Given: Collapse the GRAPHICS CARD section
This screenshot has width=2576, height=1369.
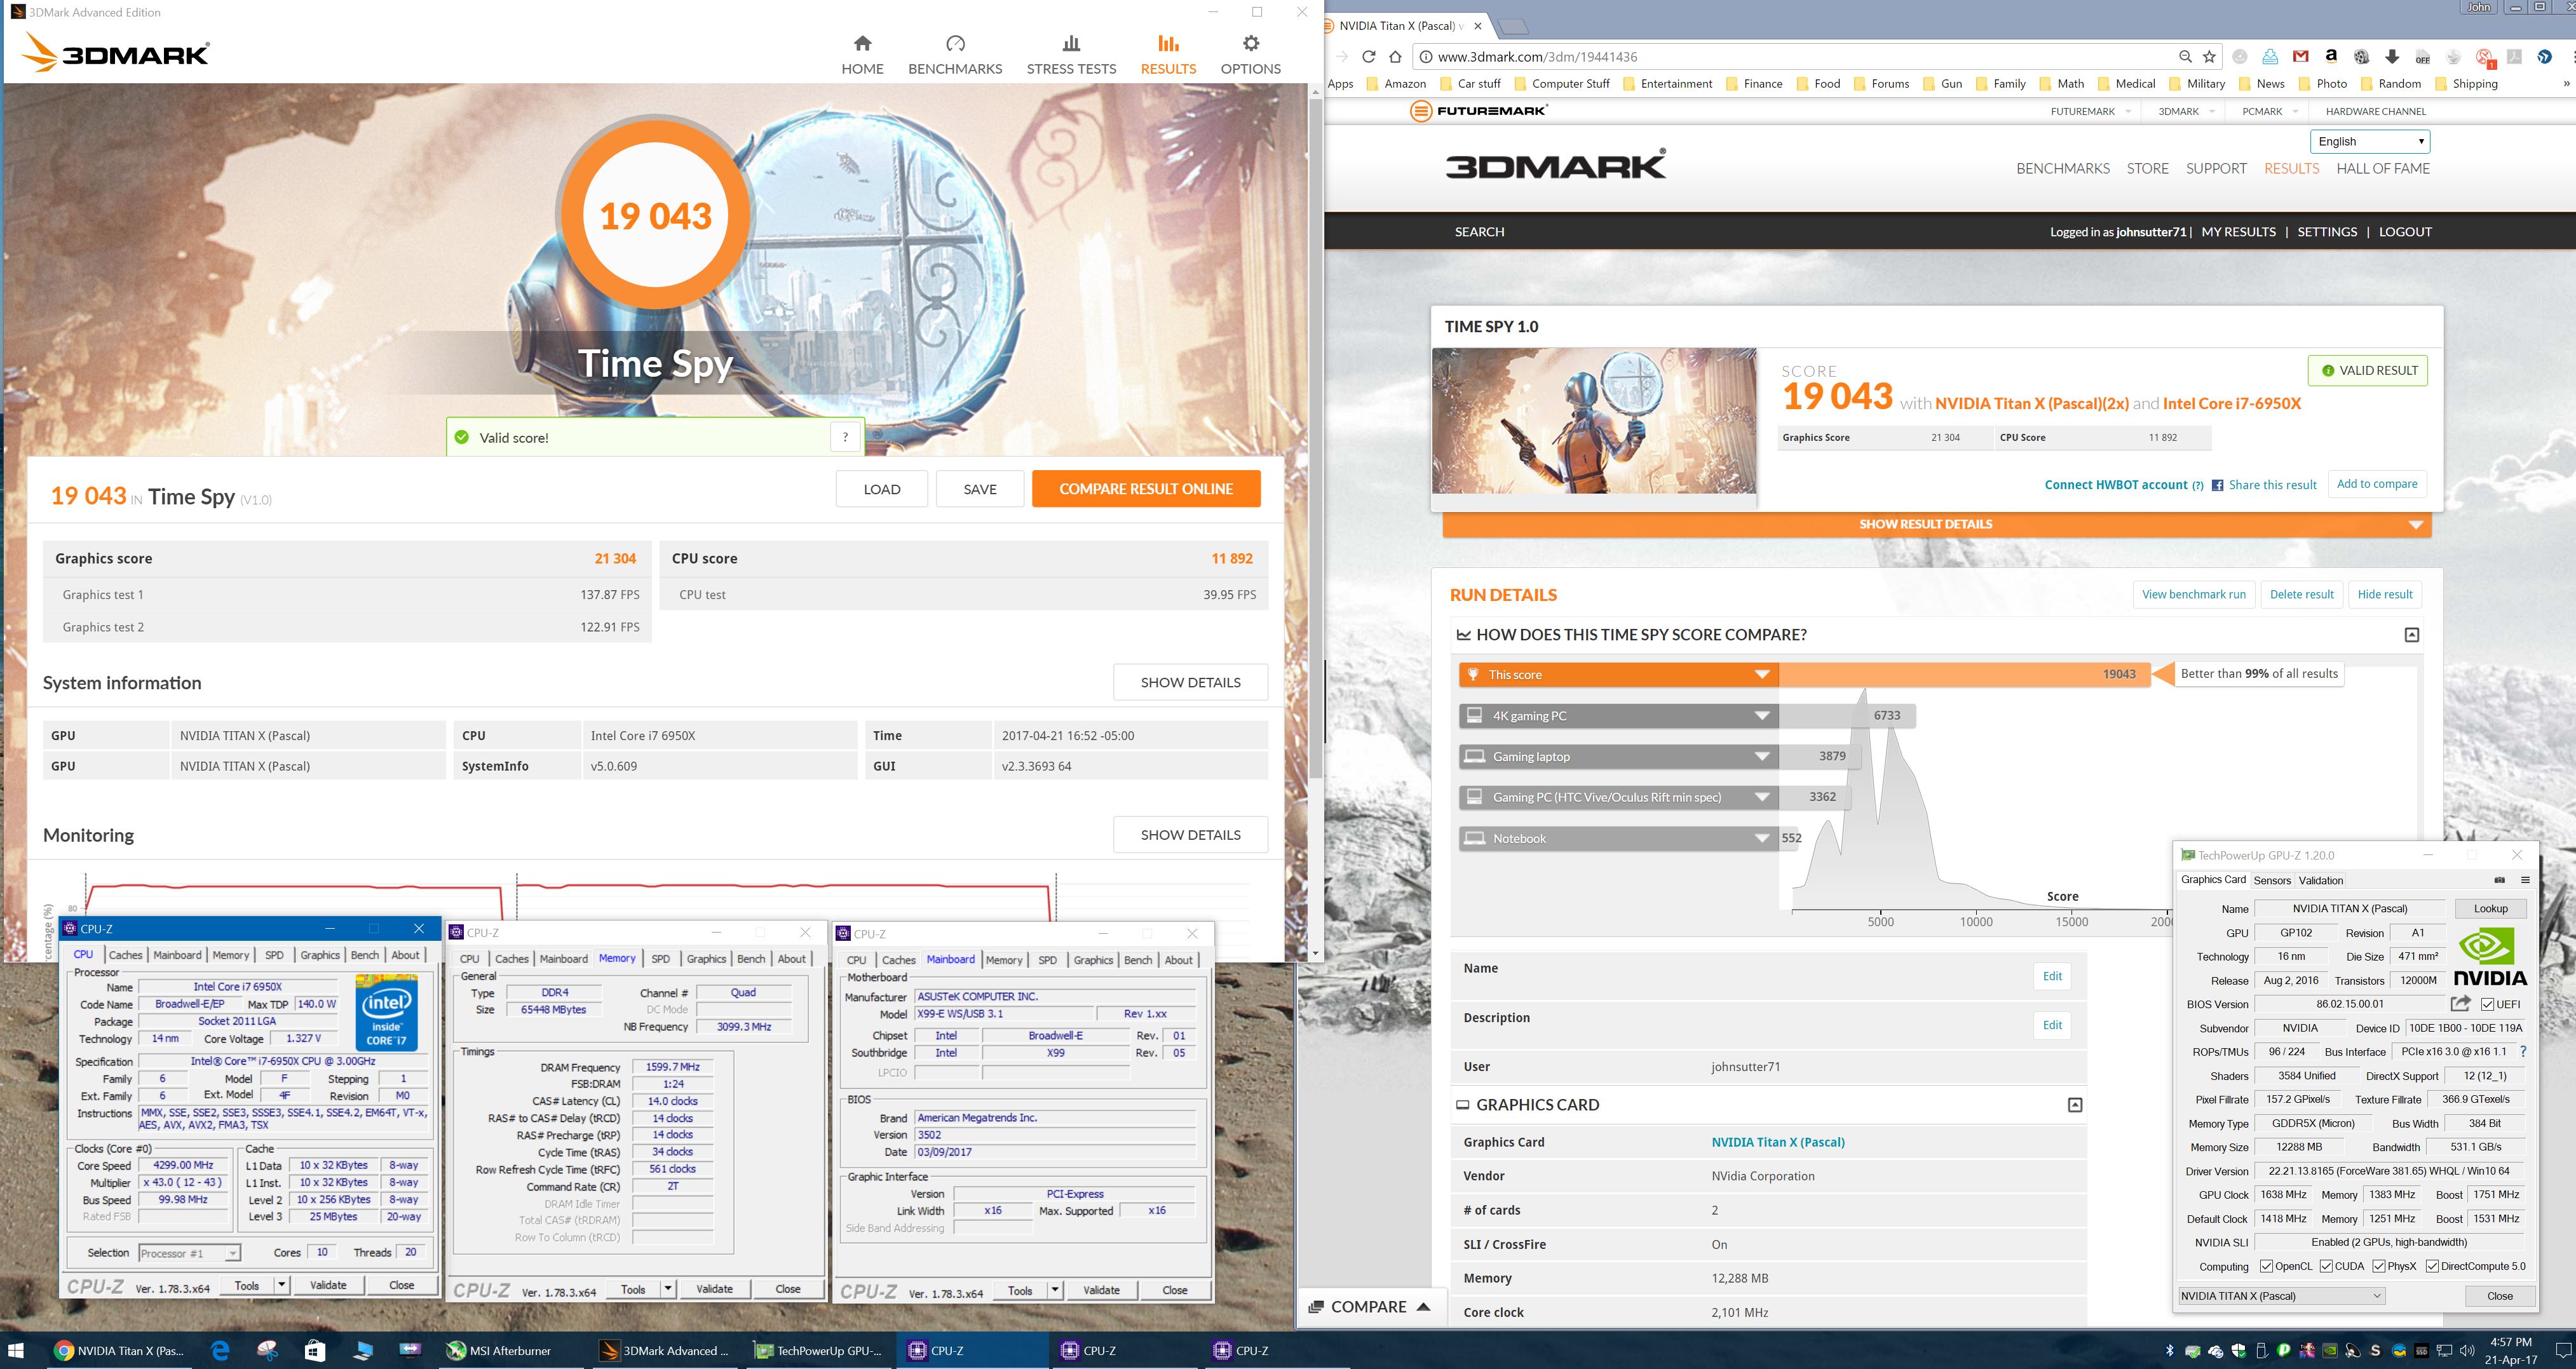Looking at the screenshot, I should (x=2075, y=1105).
